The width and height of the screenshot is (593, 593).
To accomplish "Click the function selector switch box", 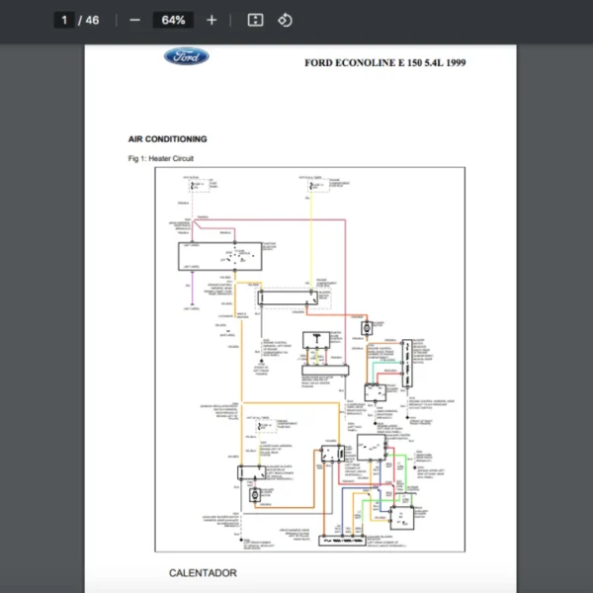I will (219, 255).
